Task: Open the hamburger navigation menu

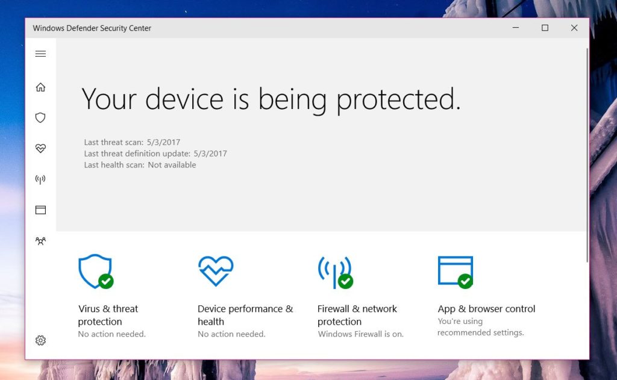Action: 40,54
